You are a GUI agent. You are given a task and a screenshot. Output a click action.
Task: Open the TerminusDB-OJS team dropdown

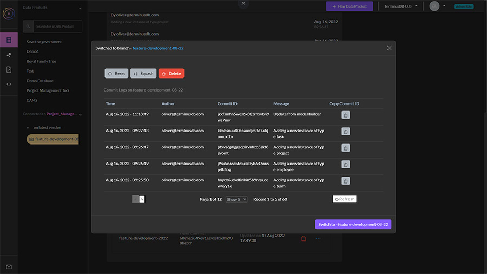[x=401, y=6]
